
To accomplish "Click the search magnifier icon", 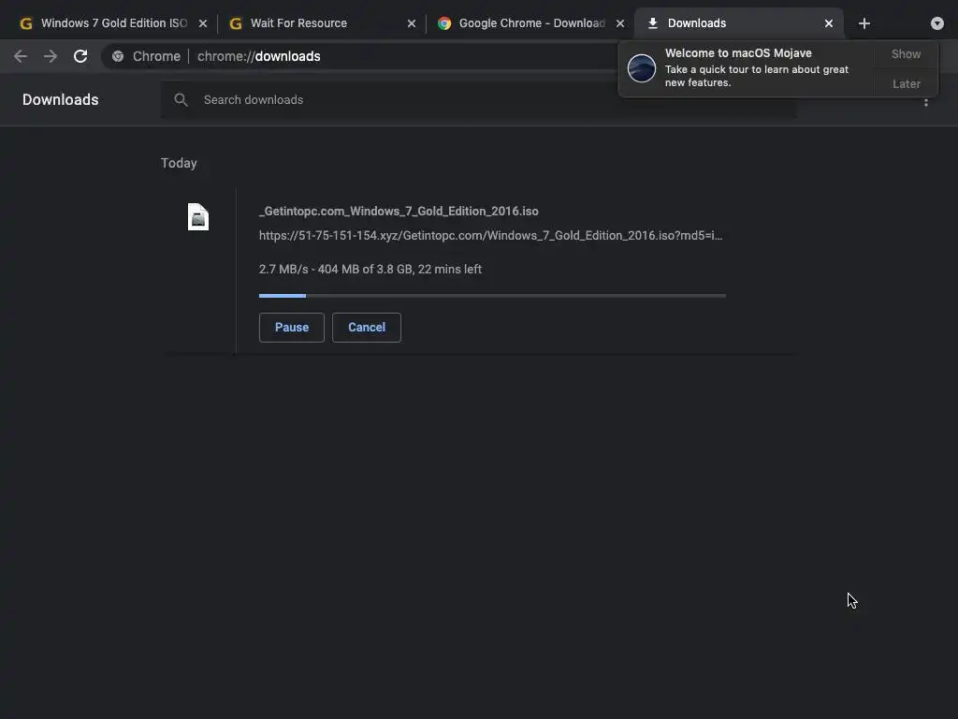I will click(x=181, y=99).
